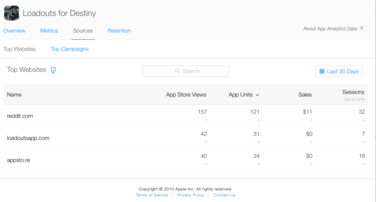Screen dimensions: 376x202
Task: Click the Opt-in Only label under Sessions
Action: (354, 99)
